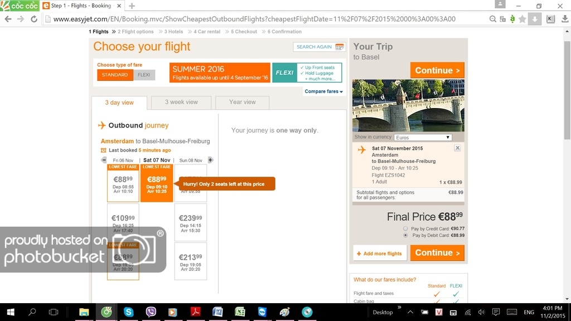This screenshot has height=321, width=571.
Task: Click the Basel bridge photo thumbnail
Action: coord(408,105)
